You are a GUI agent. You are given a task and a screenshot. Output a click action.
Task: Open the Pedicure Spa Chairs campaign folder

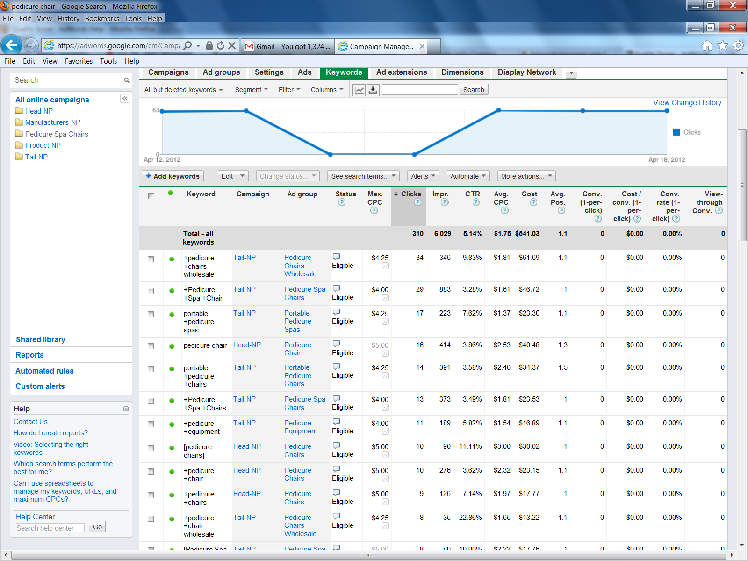point(56,134)
